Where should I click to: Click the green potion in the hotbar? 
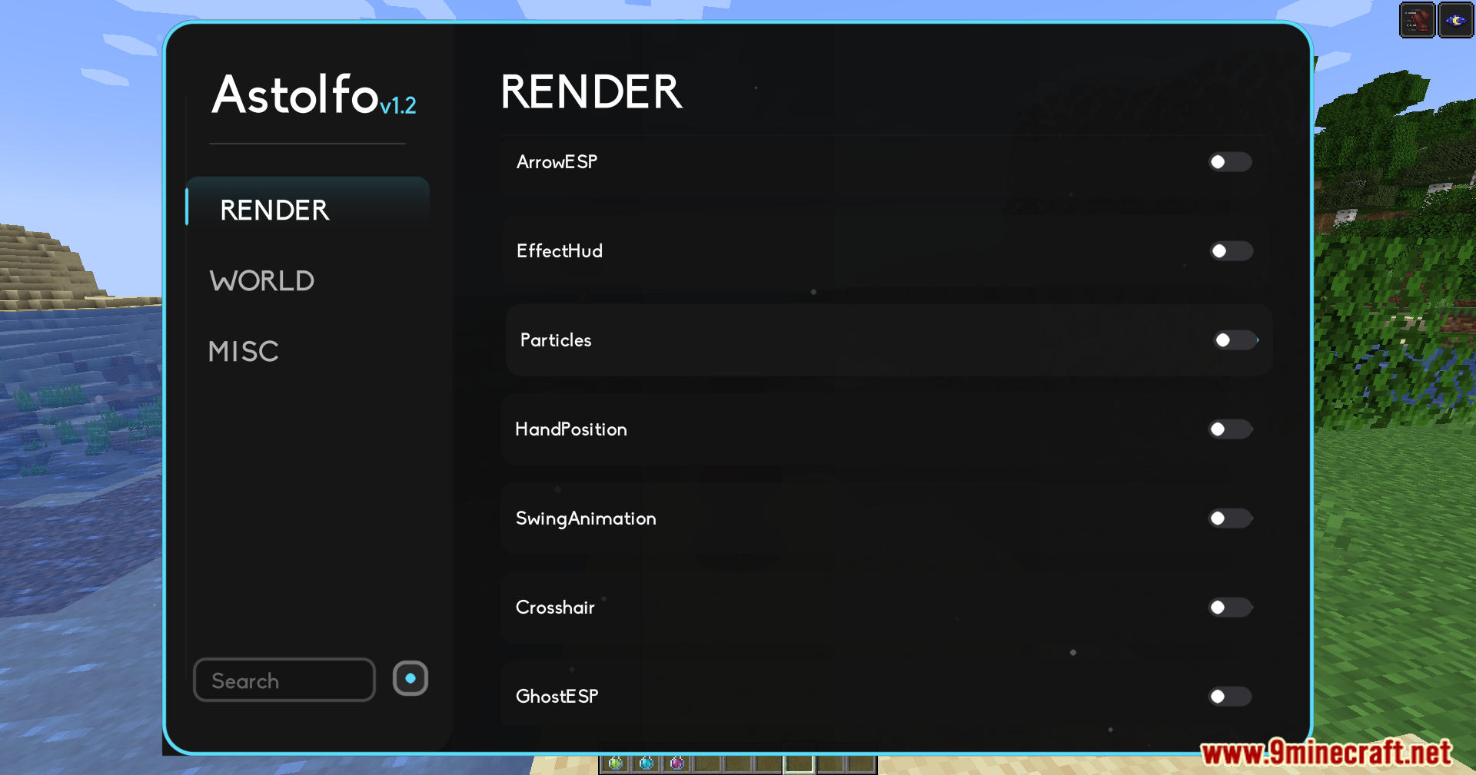(615, 763)
